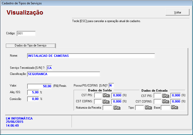The image size is (193, 135).
Task: Click the Nome field with INSTALACAO DE CAMERAS
Action: (x=91, y=56)
